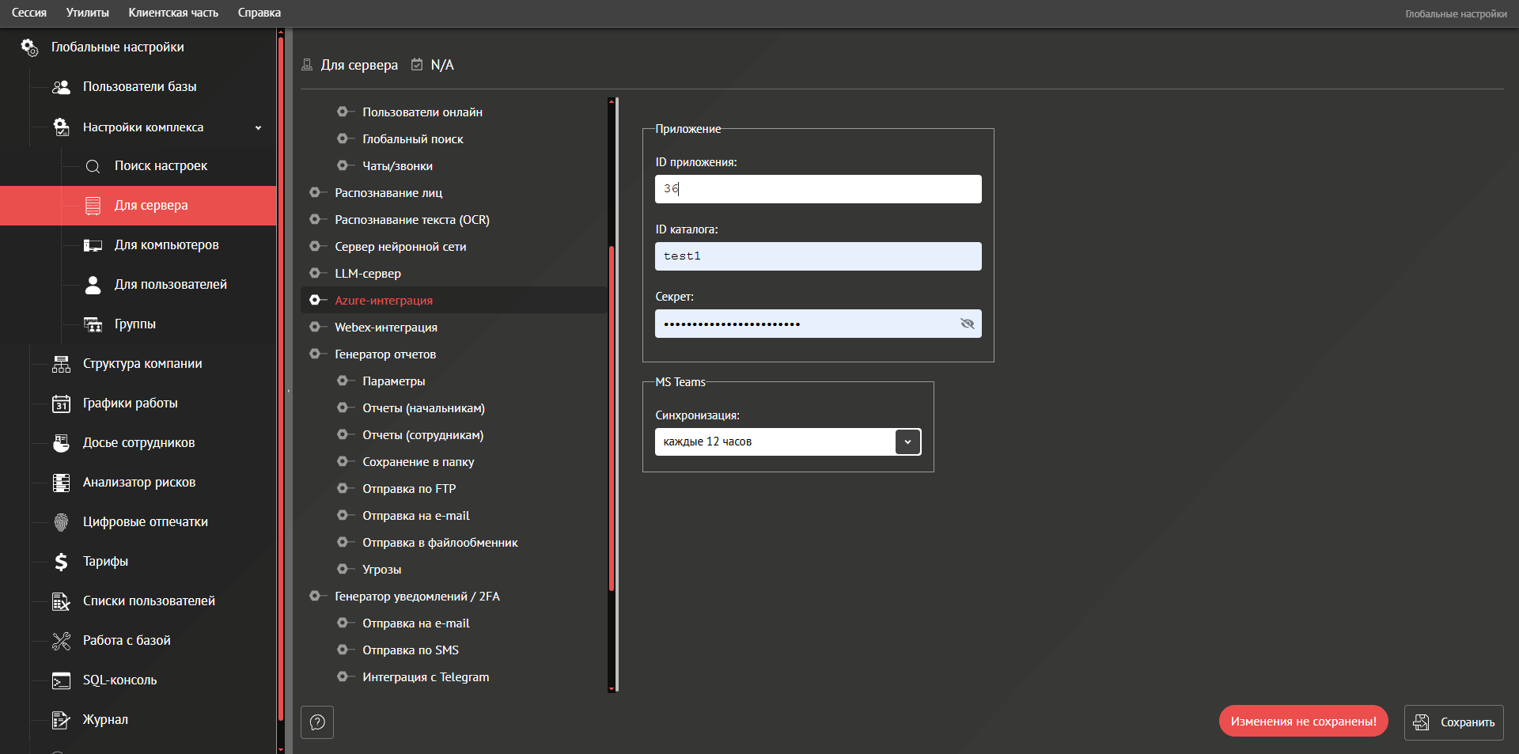Toggle secret field visibility eye icon
Viewport: 1519px width, 754px height.
coord(967,324)
